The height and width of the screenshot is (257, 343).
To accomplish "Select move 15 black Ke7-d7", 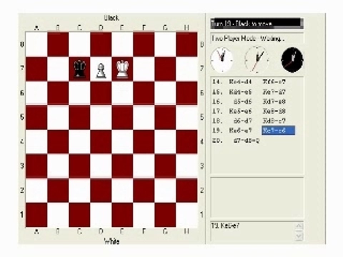I will 274,92.
